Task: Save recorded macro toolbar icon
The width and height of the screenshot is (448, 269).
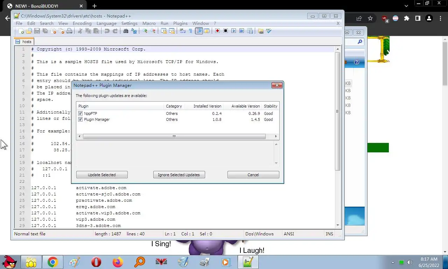Action: (x=250, y=31)
